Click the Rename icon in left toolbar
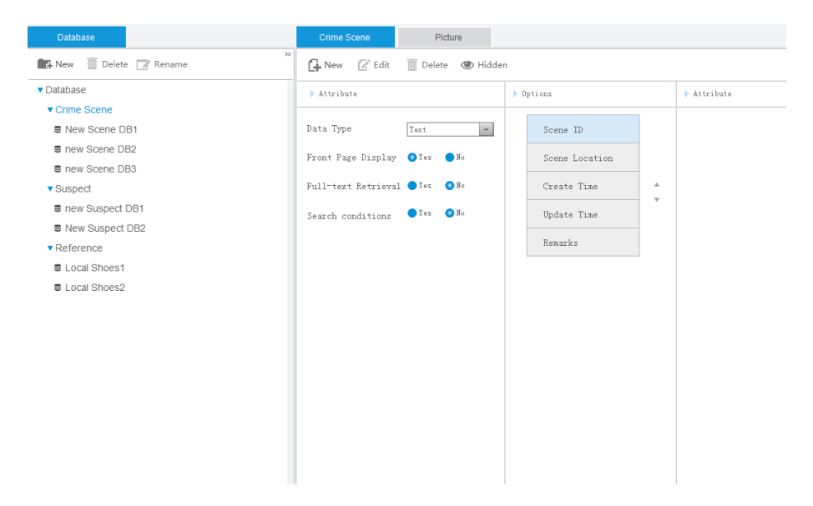813x506 pixels. click(x=144, y=64)
